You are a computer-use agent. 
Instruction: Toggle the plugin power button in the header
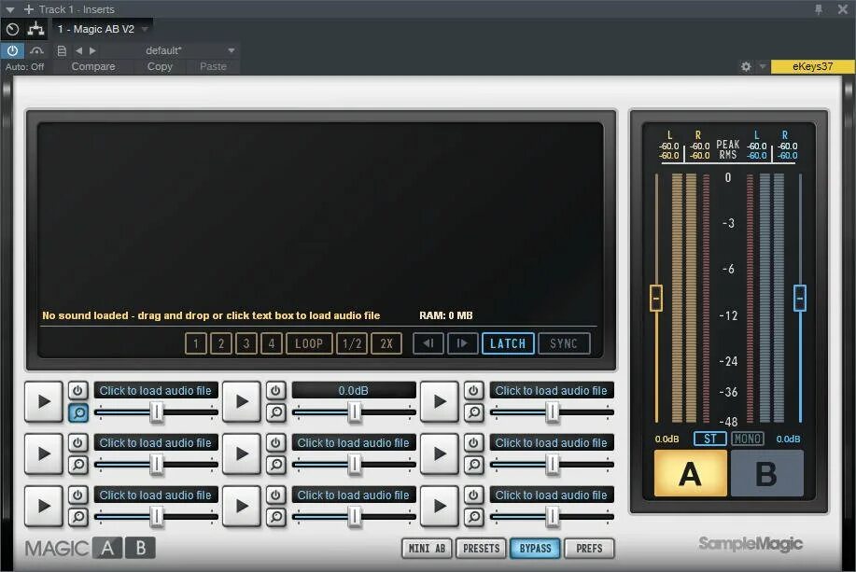12,50
